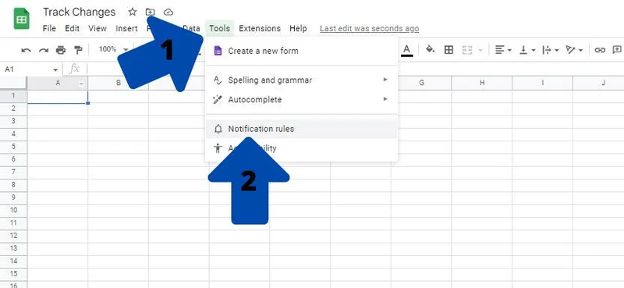
Task: Set horizontal alignment
Action: click(x=500, y=50)
